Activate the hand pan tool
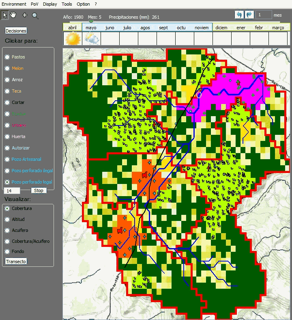 (x=13, y=15)
